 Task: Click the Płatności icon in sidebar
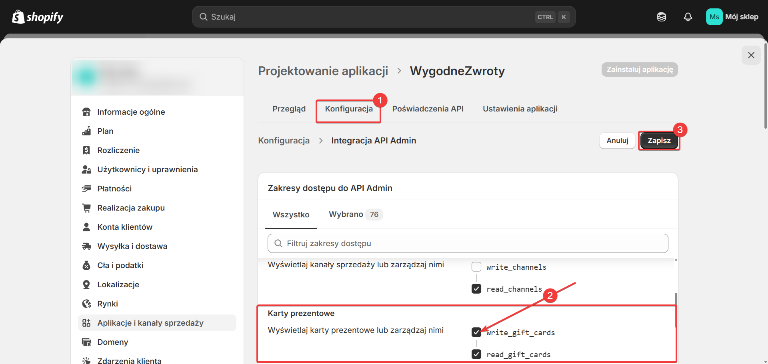pyautogui.click(x=86, y=189)
